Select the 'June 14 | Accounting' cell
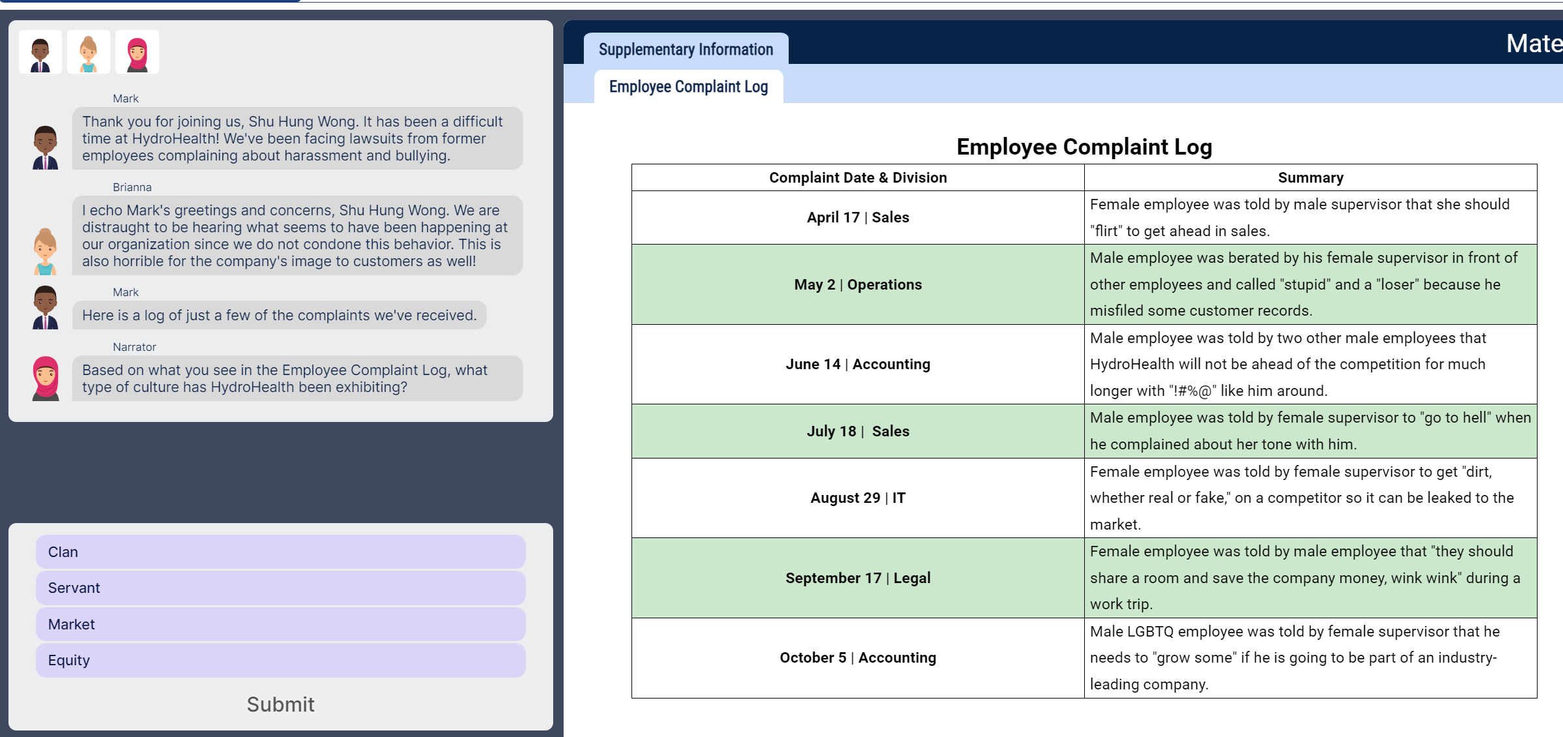The width and height of the screenshot is (1563, 737). coord(858,364)
